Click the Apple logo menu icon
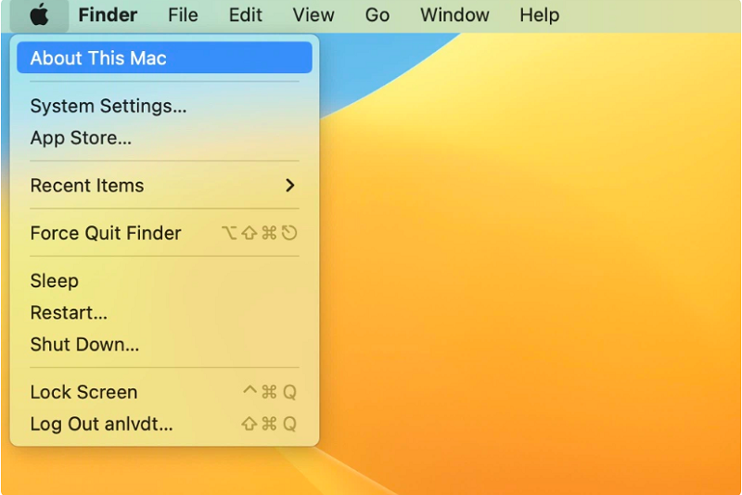 point(39,15)
